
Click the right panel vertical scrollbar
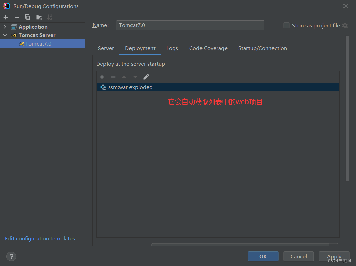tap(347, 108)
